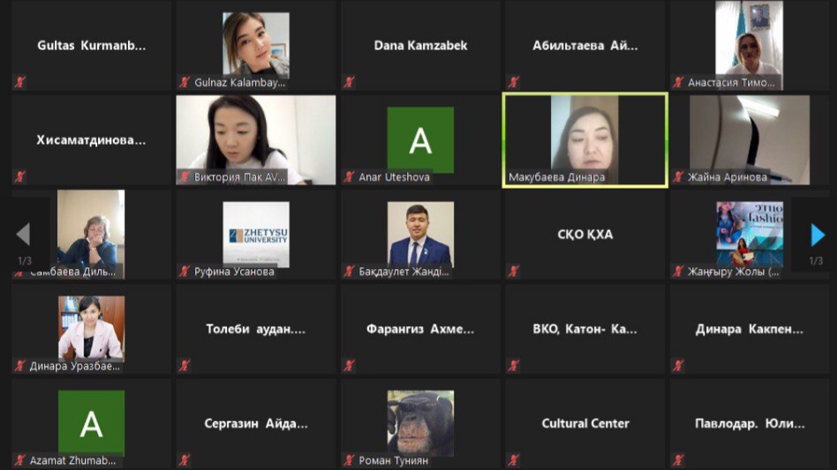Select Бақдаулет Жанді participant photo
This screenshot has height=470, width=837.
[420, 234]
